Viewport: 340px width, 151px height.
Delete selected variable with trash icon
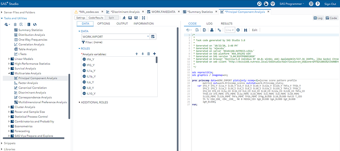pos(148,54)
